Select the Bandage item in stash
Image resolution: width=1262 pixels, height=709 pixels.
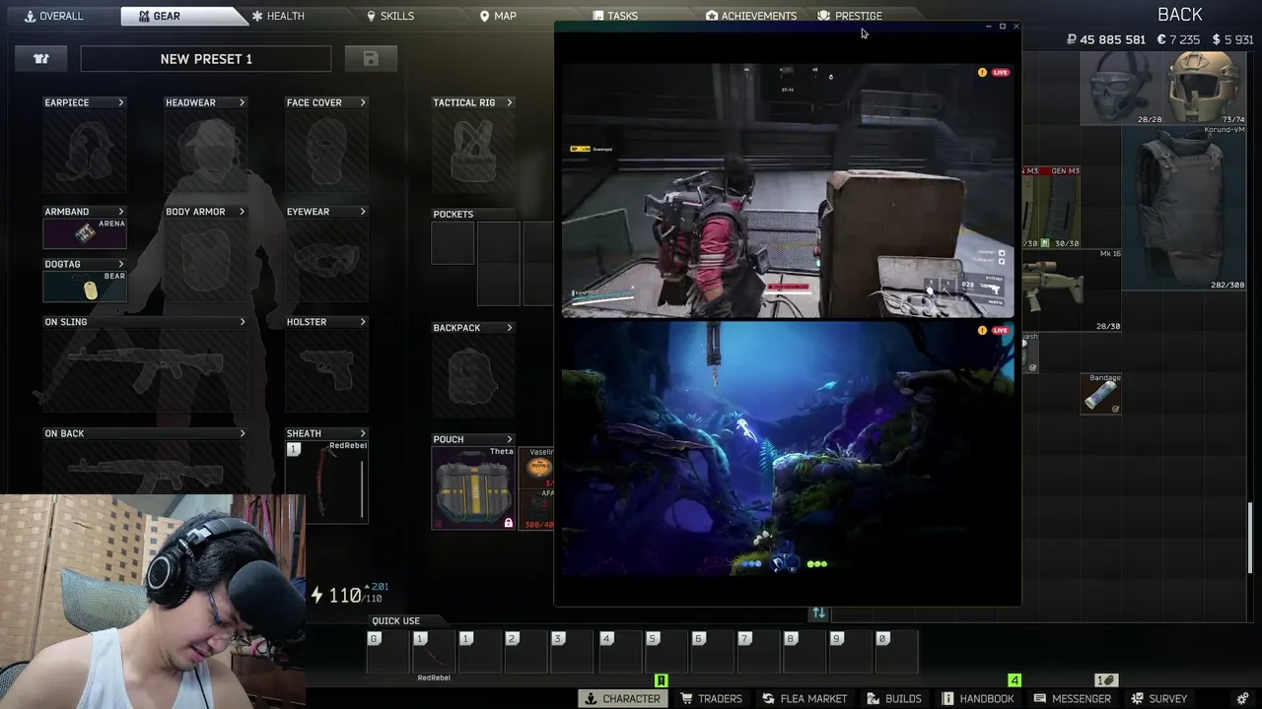coord(1101,393)
